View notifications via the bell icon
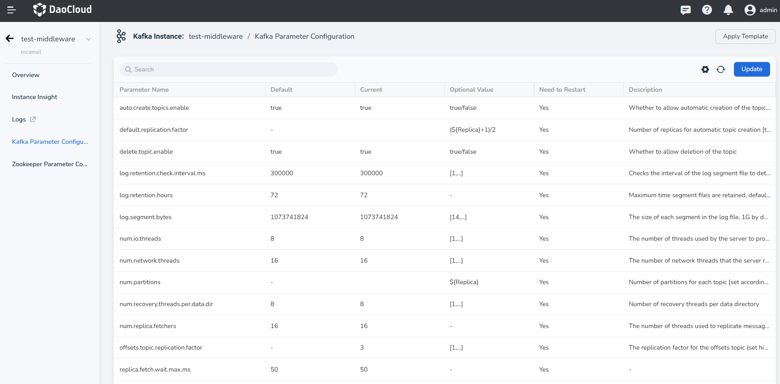Viewport: 780px width, 384px height. pos(728,10)
